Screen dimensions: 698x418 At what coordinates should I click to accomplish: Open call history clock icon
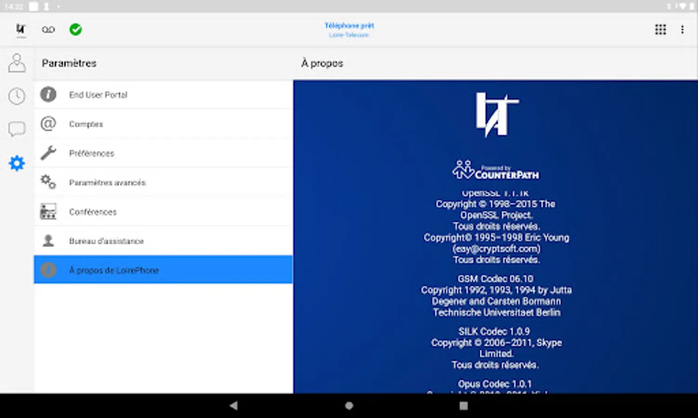tap(17, 96)
